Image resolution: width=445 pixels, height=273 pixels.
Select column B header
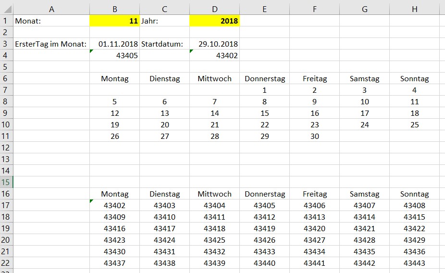[114, 9]
